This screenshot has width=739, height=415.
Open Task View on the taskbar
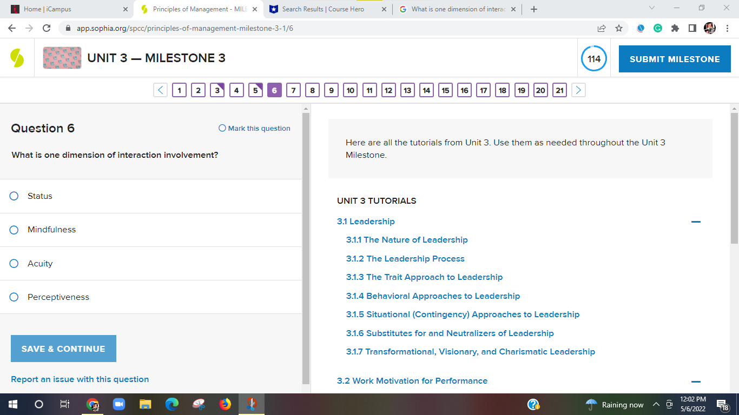tap(65, 404)
